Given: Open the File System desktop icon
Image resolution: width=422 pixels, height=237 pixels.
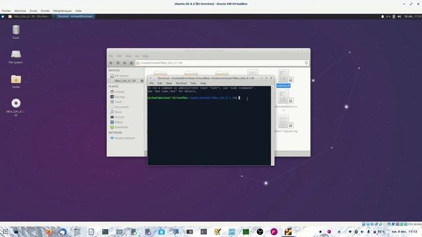Looking at the screenshot, I should pos(16,57).
